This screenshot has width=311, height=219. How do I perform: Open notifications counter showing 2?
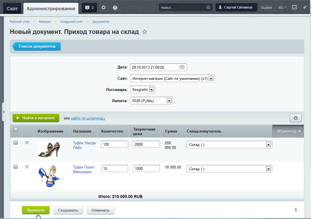[x=89, y=8]
